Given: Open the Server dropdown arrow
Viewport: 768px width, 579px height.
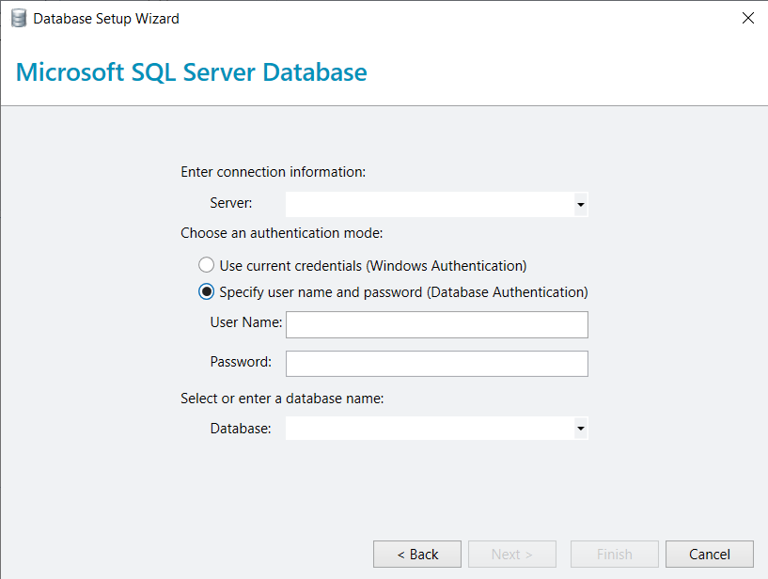Looking at the screenshot, I should (x=580, y=204).
